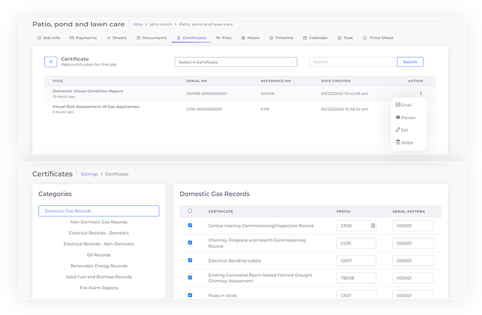Open the Electrical Records - Domestic category
This screenshot has height=315, width=482.
(x=98, y=233)
